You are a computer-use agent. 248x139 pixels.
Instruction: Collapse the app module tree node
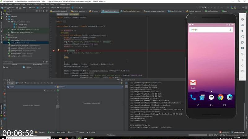tap(4, 14)
